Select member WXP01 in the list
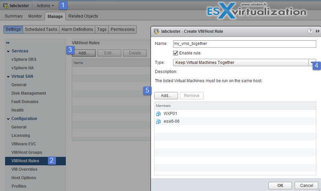 235,113
